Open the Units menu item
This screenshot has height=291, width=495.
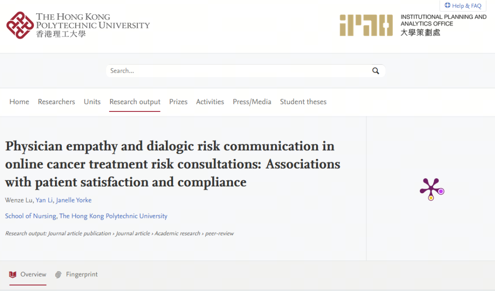(92, 102)
